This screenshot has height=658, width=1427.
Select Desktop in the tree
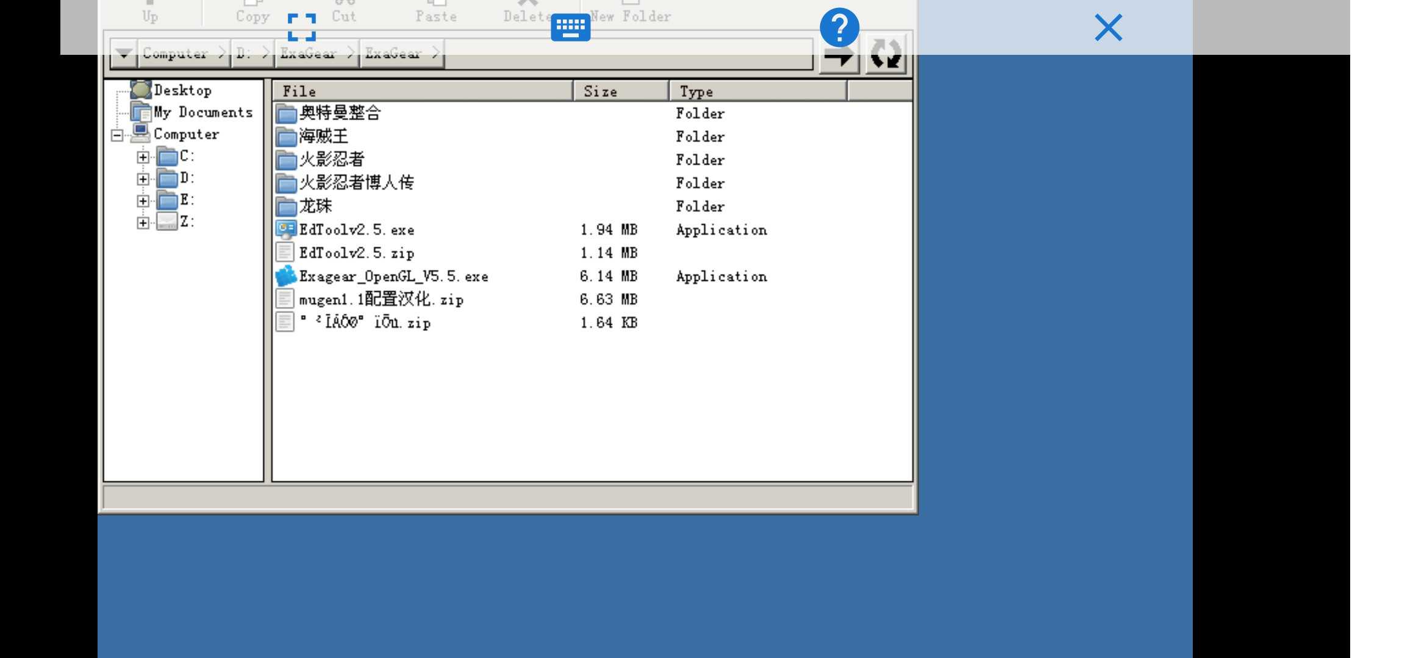(x=183, y=90)
